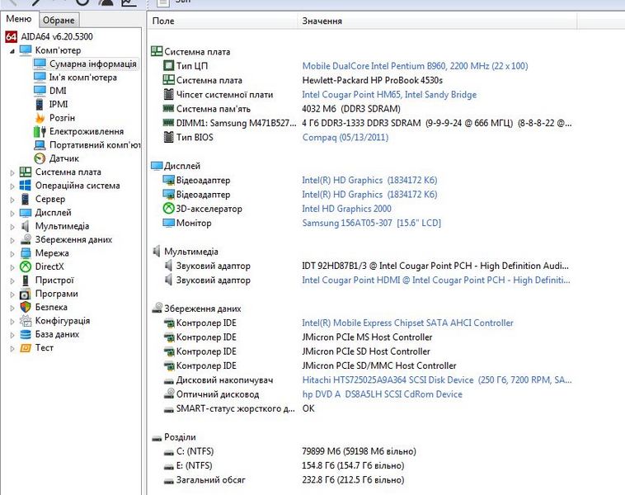Click the Безпека shield icon

pyautogui.click(x=25, y=307)
